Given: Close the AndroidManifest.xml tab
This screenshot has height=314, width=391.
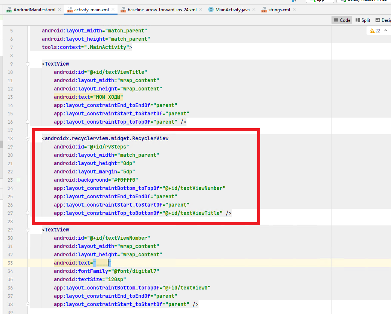Looking at the screenshot, I should (x=60, y=9).
